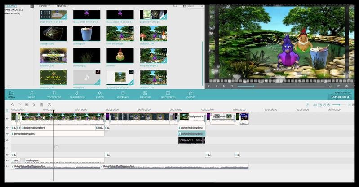Select the gnome on black background thumbnail
Viewport: 359px width, 187px height.
(x=120, y=55)
